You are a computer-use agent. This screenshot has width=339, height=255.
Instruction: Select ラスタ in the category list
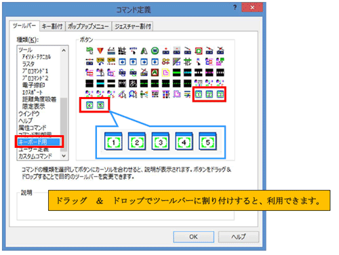click(28, 64)
